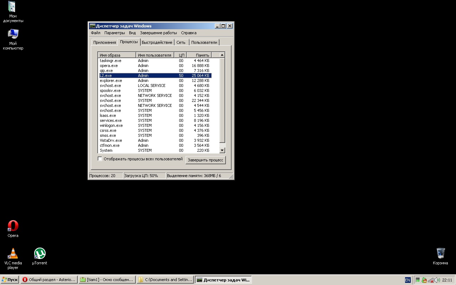Click the Процессов: 20 status bar entry
The width and height of the screenshot is (456, 285).
tap(105, 176)
